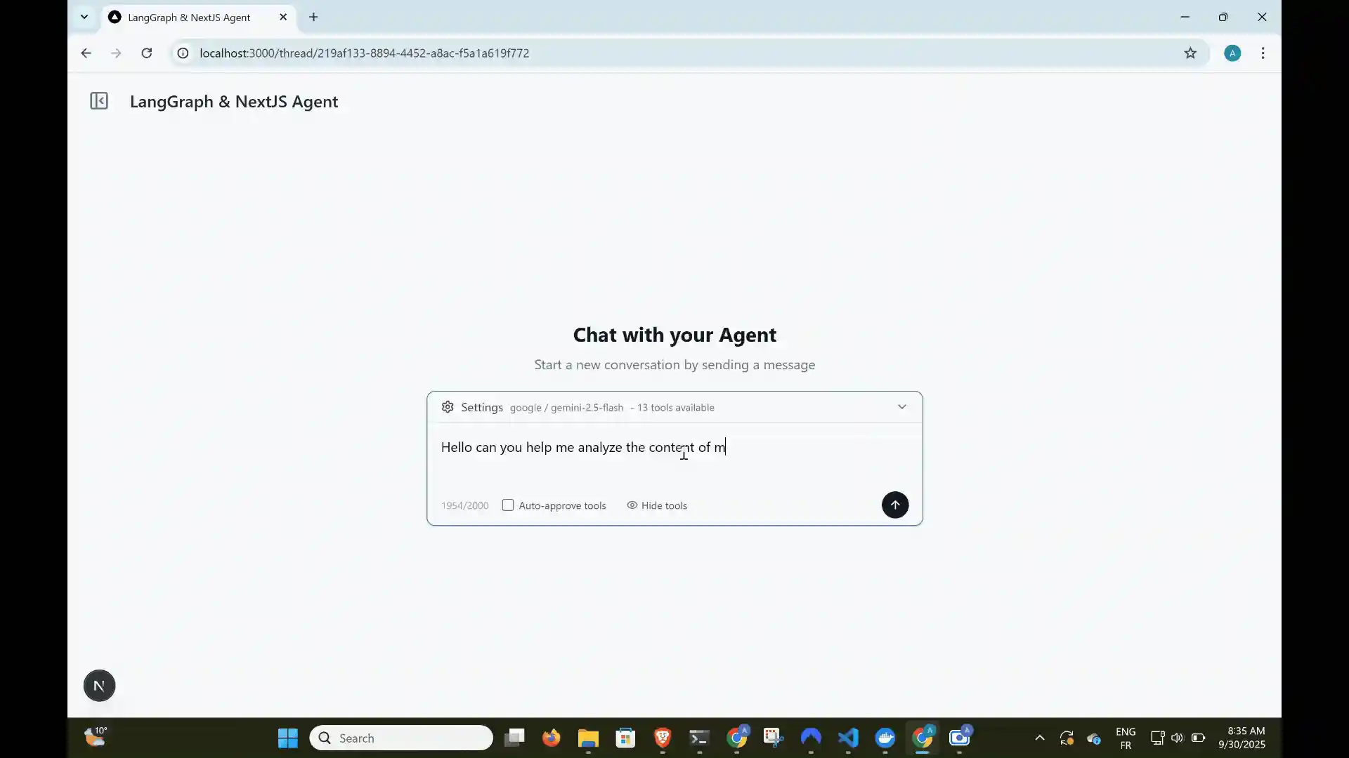Open the Settings gear in chat composer
Image resolution: width=1349 pixels, height=758 pixels.
448,407
